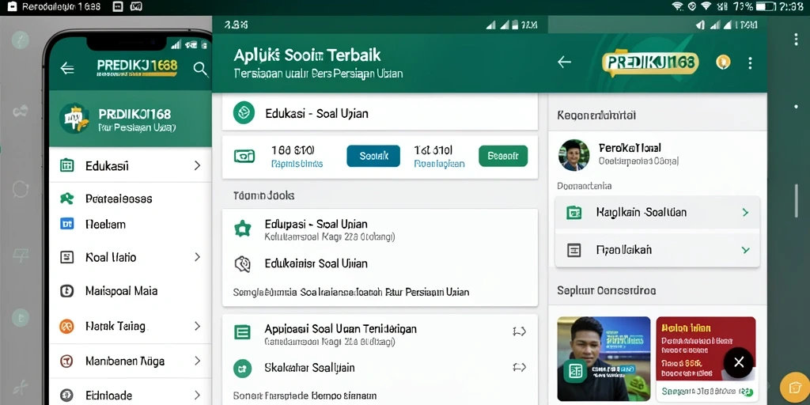Click the 'Skakahar Soal' row text
The height and width of the screenshot is (405, 810).
click(309, 368)
